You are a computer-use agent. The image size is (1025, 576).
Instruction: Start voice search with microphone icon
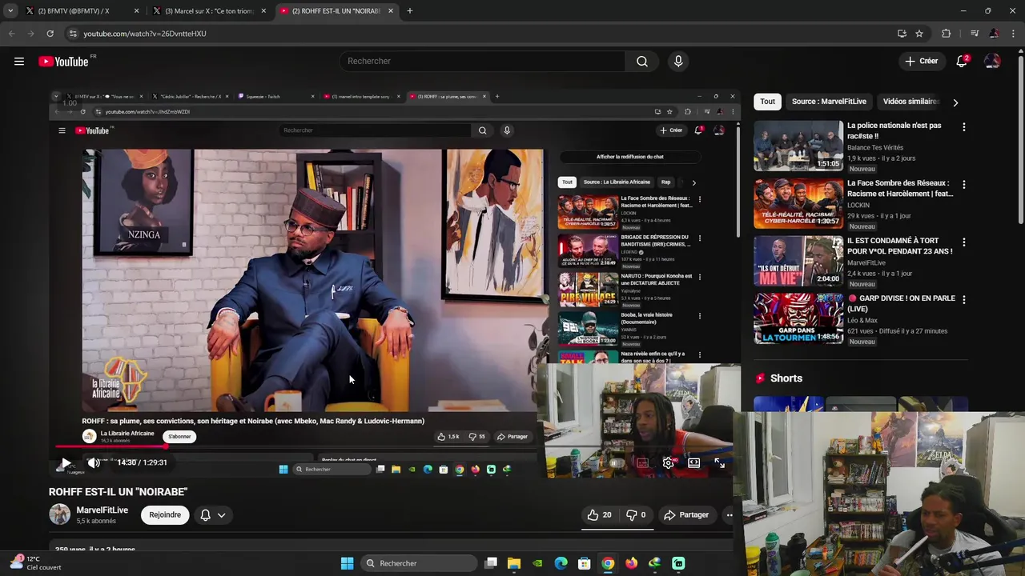pyautogui.click(x=678, y=62)
